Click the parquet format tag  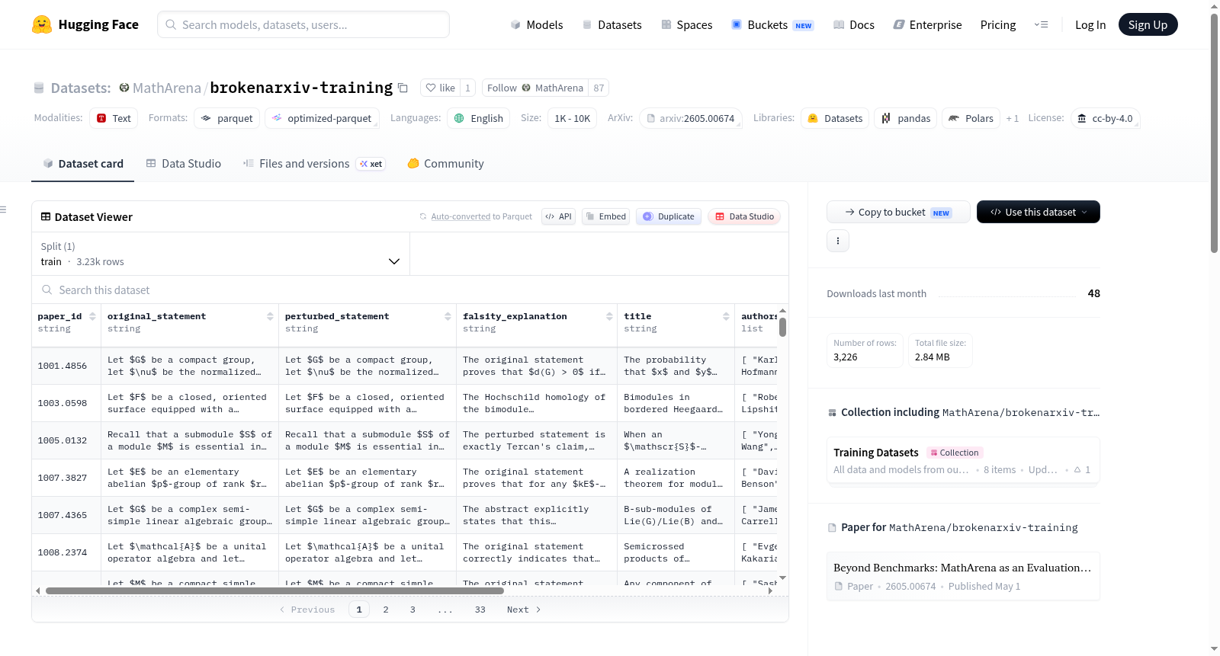pos(227,118)
